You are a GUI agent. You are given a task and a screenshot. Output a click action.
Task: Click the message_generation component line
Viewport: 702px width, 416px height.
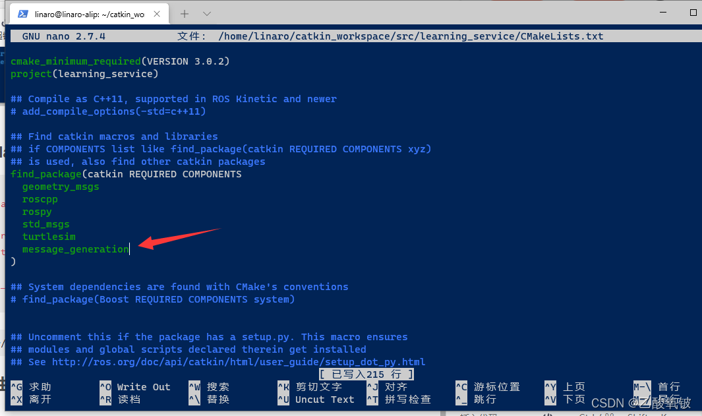pyautogui.click(x=76, y=249)
